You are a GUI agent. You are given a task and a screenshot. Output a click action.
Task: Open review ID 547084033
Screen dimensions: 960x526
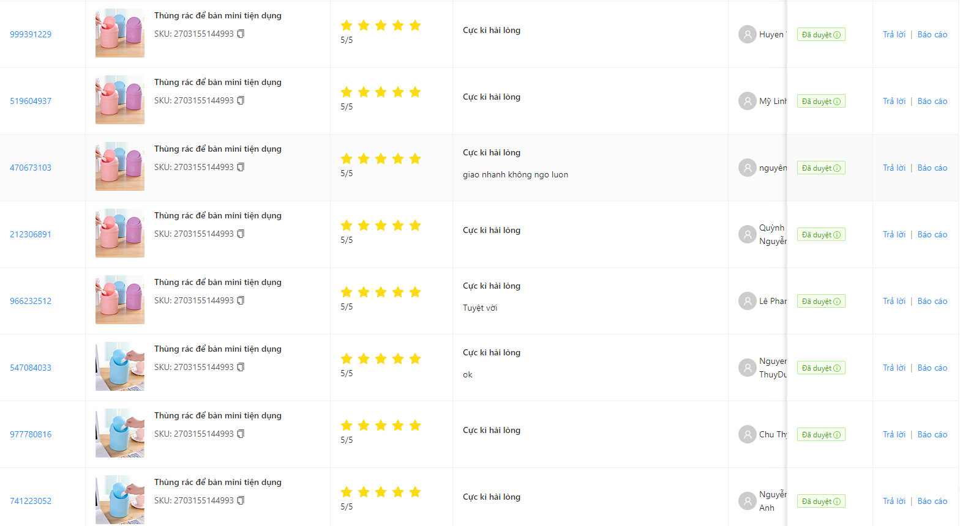pos(31,368)
